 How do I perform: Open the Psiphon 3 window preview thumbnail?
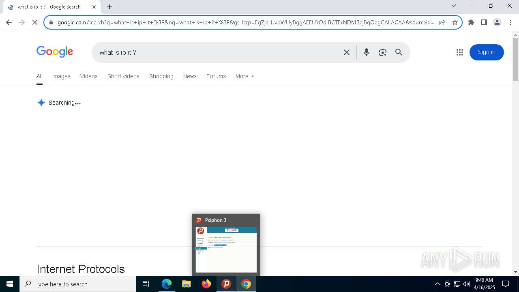click(x=226, y=249)
